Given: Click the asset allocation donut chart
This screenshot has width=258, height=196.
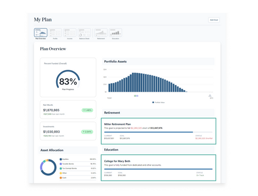Looking at the screenshot, I should [x=48, y=167].
